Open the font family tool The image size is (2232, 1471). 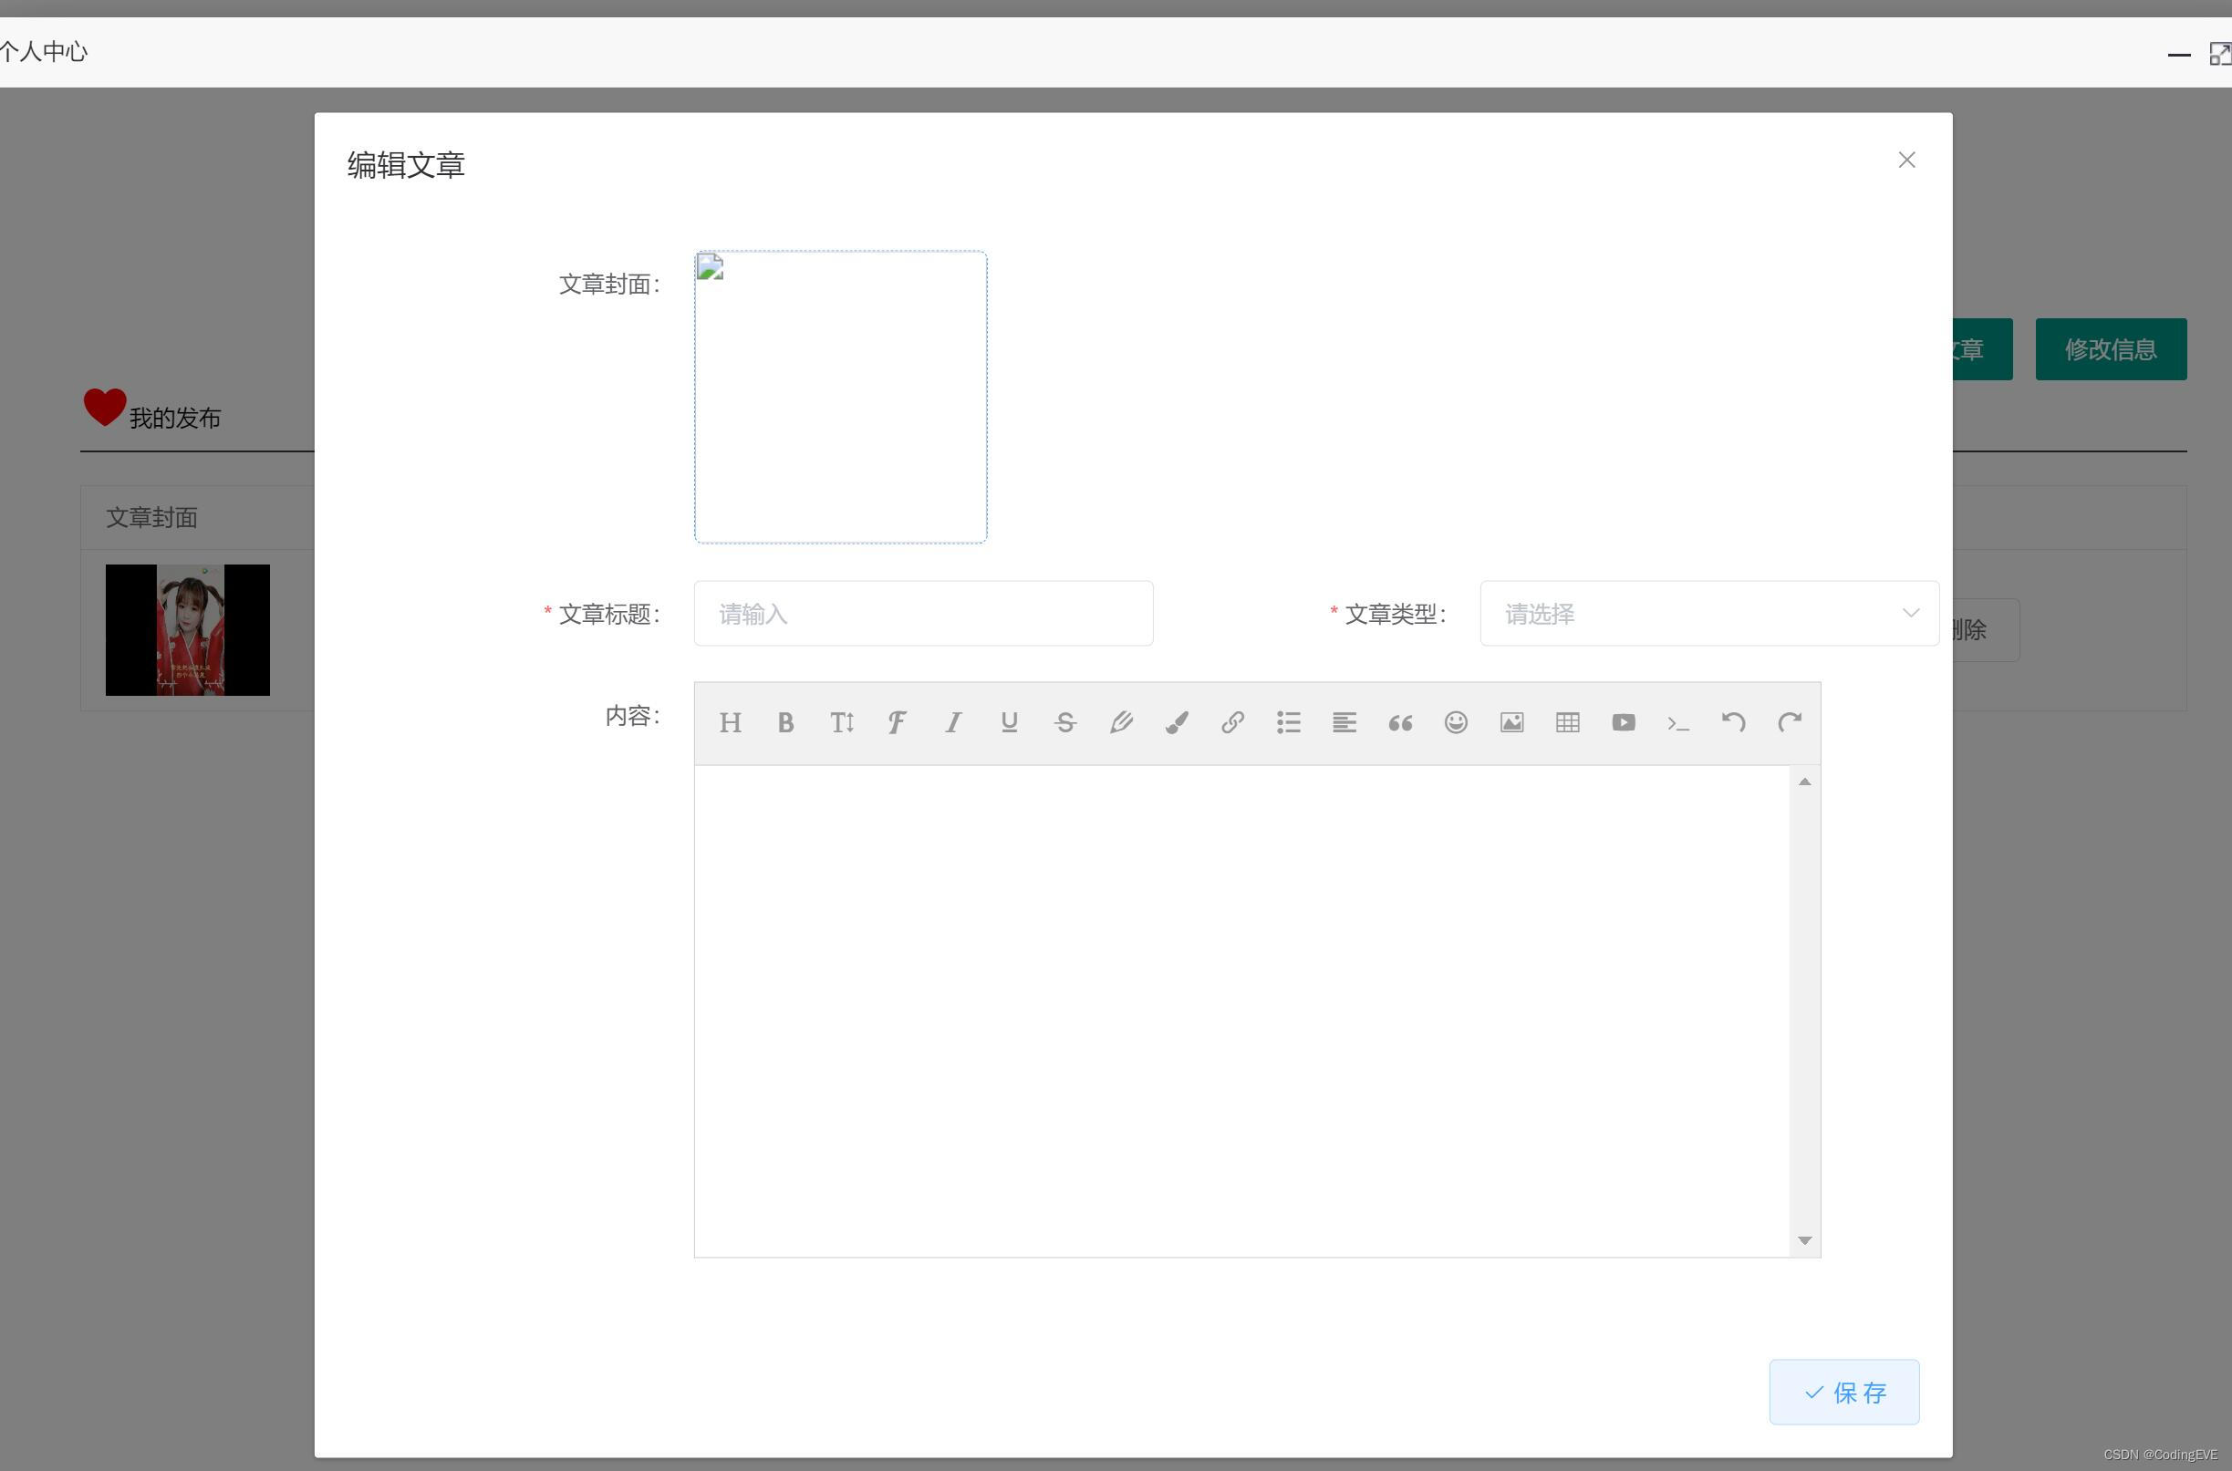click(x=897, y=722)
